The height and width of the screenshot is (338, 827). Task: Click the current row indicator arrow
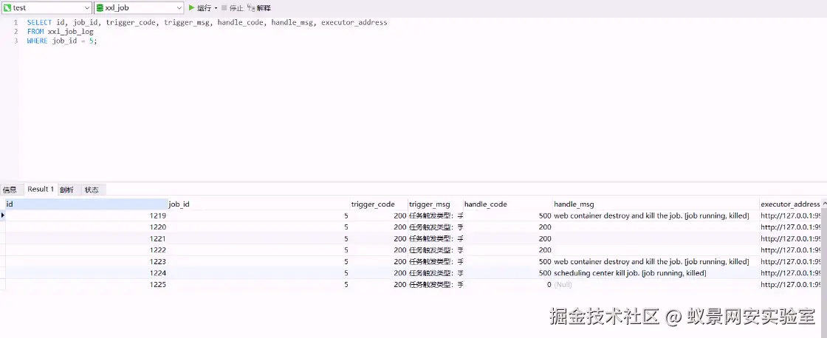(3, 215)
